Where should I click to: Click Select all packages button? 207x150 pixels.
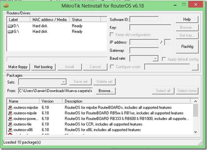[x=163, y=91]
